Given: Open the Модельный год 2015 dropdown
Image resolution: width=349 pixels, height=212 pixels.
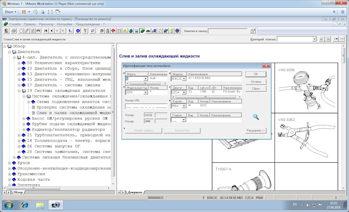Looking at the screenshot, I should click(x=145, y=92).
